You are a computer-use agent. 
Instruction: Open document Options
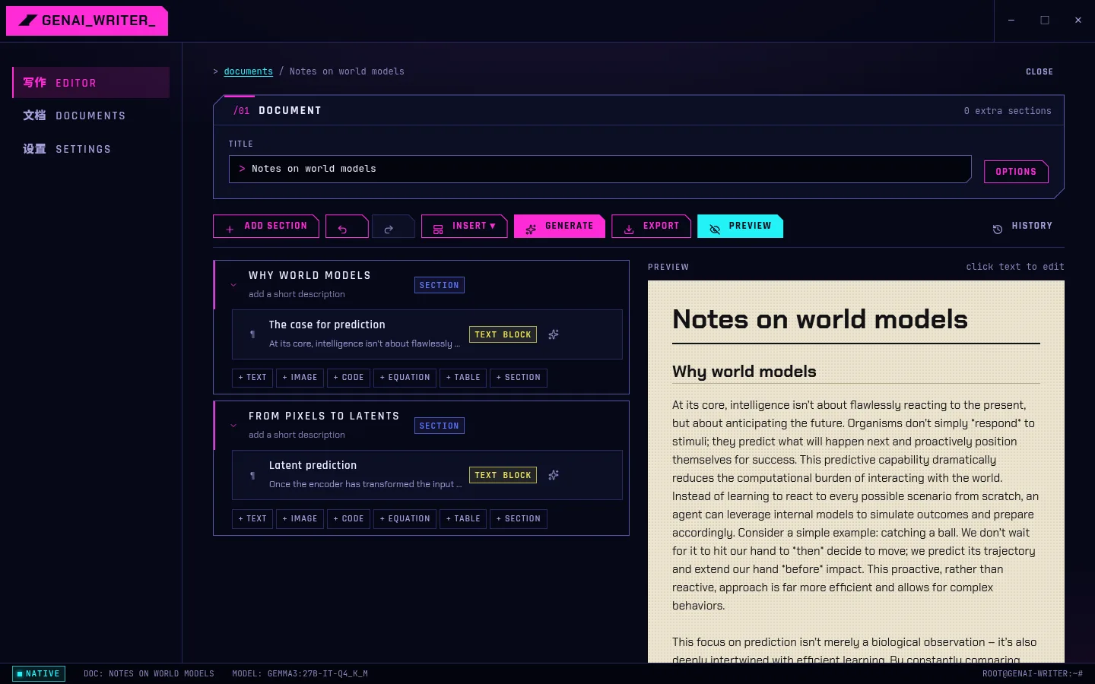point(1016,172)
